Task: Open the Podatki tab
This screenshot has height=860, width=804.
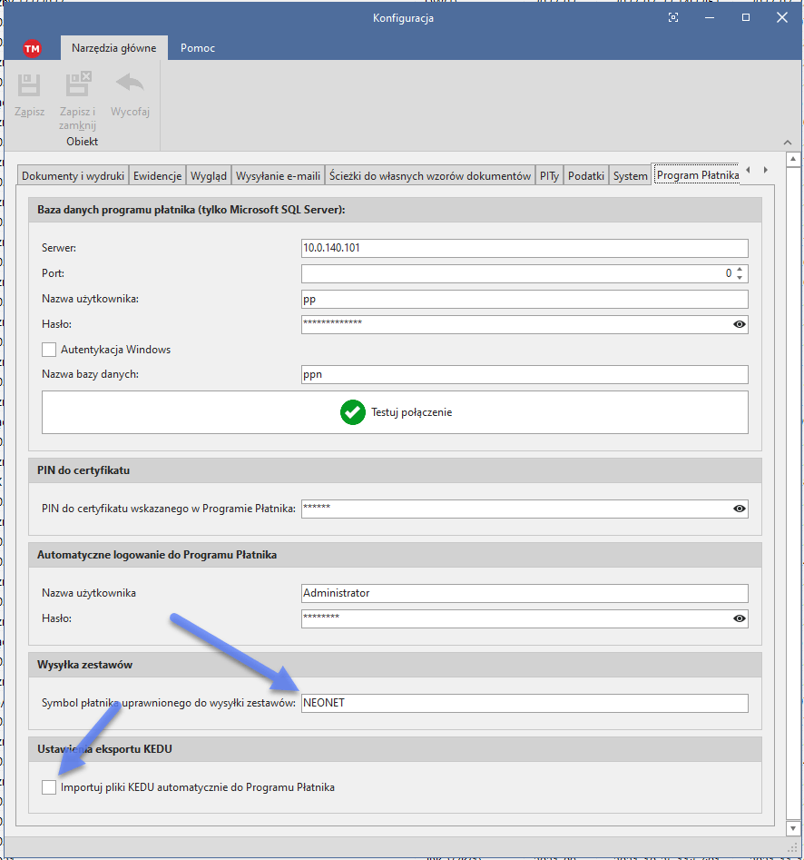Action: click(x=586, y=176)
